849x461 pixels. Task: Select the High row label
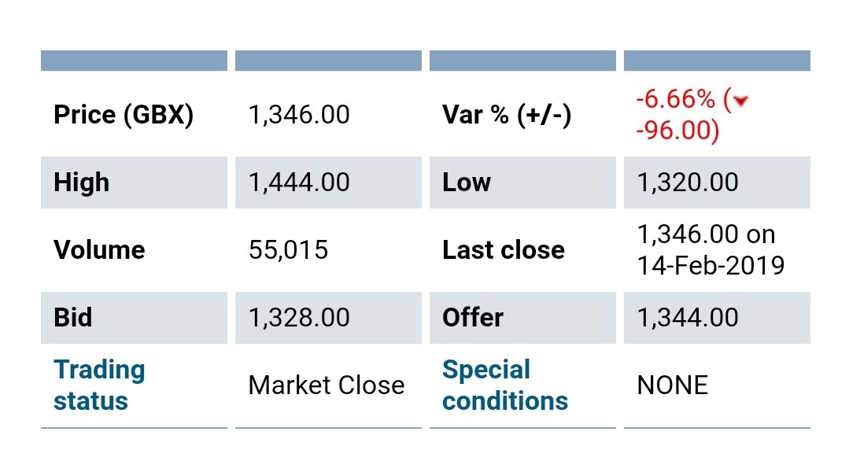82,183
